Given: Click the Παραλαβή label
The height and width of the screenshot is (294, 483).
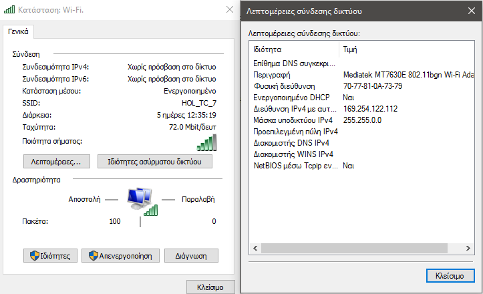Looking at the screenshot, I should point(198,199).
